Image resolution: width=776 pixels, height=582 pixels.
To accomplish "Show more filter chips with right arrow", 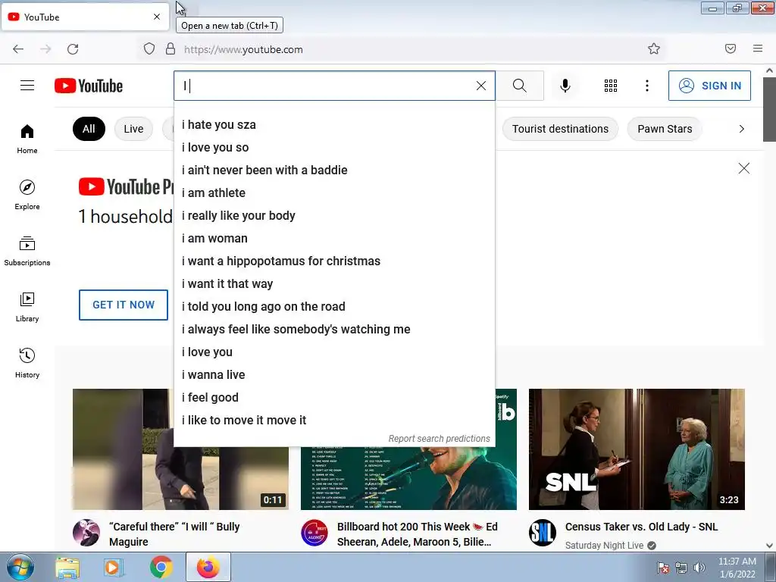I will pos(741,129).
